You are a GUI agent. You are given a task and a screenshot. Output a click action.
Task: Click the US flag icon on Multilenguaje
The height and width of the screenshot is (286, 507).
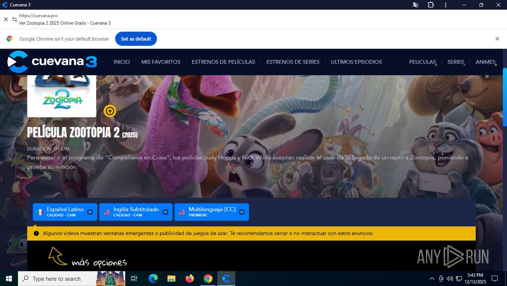182,212
